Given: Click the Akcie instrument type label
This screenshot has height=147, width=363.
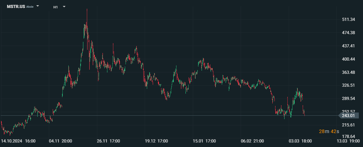Looking at the screenshot, I should (30, 7).
